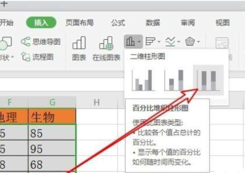The height and width of the screenshot is (173, 245).
Task: Switch to the 开始 ribbon tab
Action: [7, 23]
